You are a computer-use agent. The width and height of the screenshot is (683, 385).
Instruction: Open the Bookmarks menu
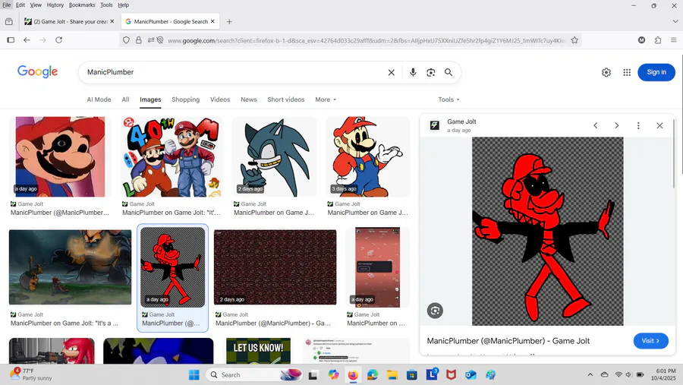[x=82, y=5]
